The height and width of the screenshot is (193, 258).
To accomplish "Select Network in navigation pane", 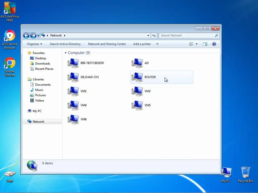I will pyautogui.click(x=42, y=122).
